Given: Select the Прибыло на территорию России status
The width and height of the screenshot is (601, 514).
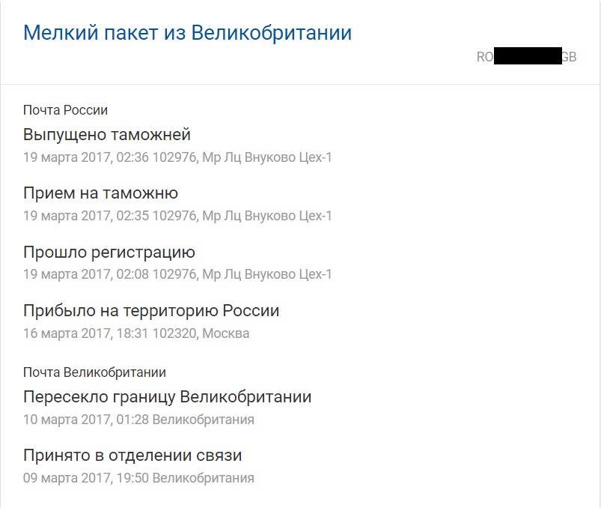Looking at the screenshot, I should [x=151, y=310].
